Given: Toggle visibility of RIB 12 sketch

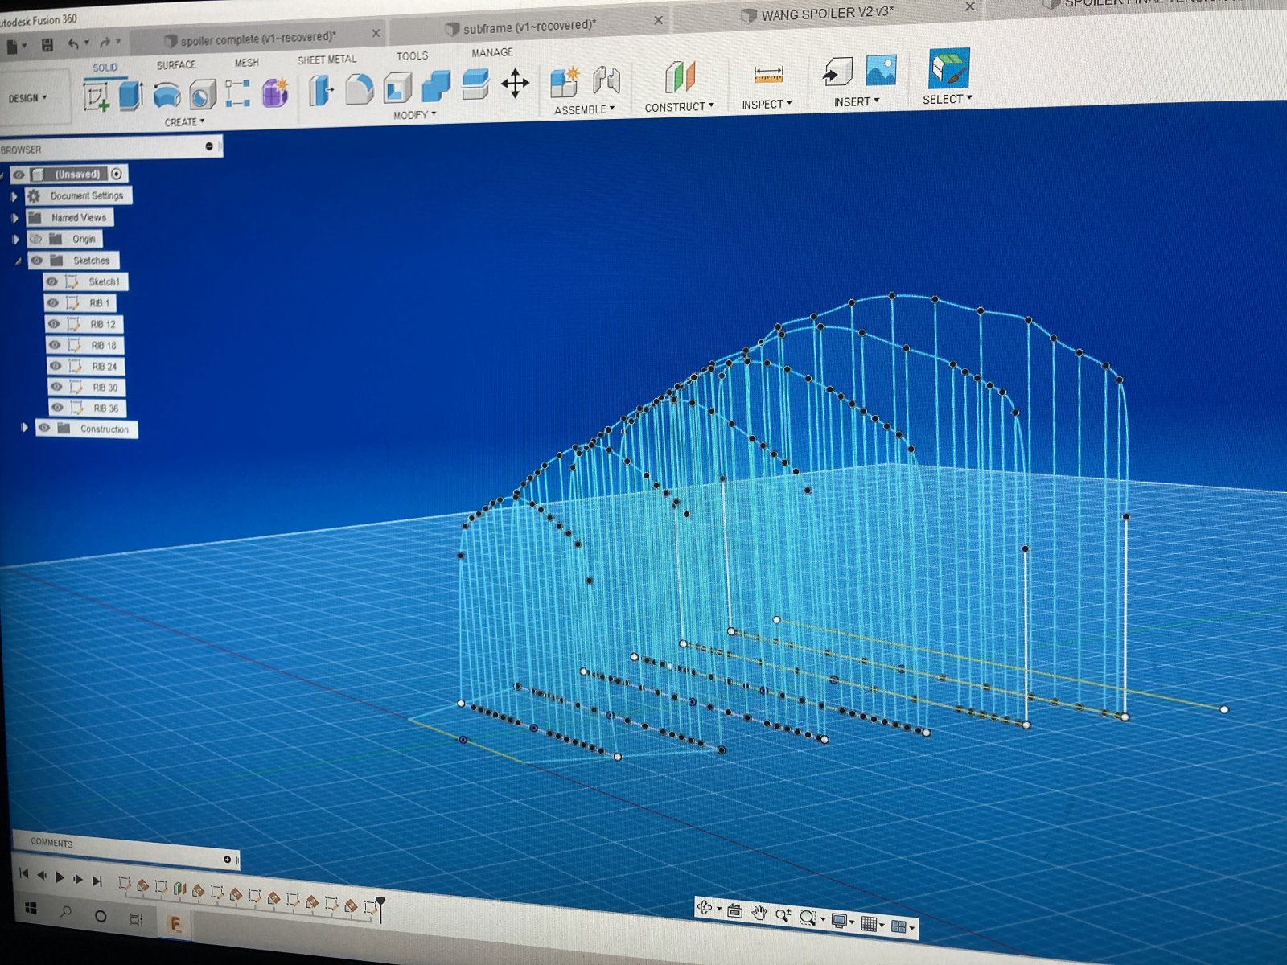Looking at the screenshot, I should tap(53, 324).
